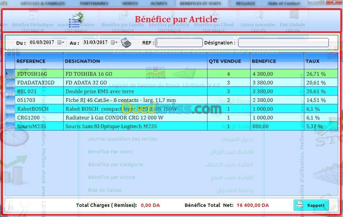Click the rate cell 26,71 %
This screenshot has width=343, height=217.
pos(321,74)
